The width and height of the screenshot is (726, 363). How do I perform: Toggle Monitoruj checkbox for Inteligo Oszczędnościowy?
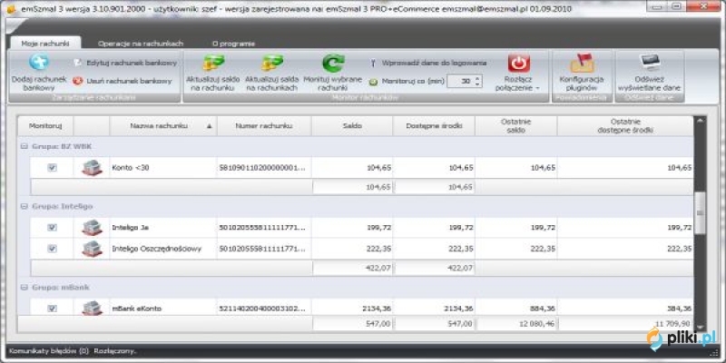(53, 249)
